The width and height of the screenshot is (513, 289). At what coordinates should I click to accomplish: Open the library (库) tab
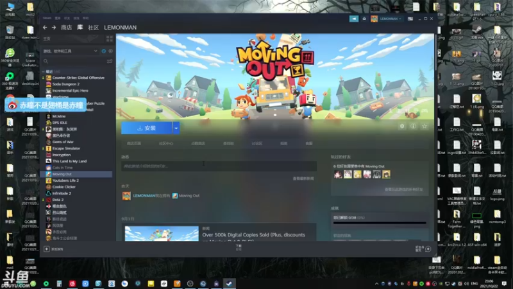pos(80,28)
